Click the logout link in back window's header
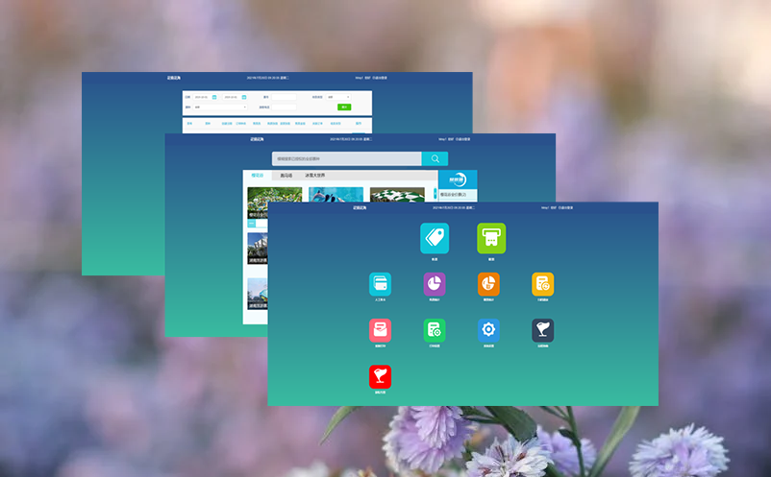 click(380, 78)
